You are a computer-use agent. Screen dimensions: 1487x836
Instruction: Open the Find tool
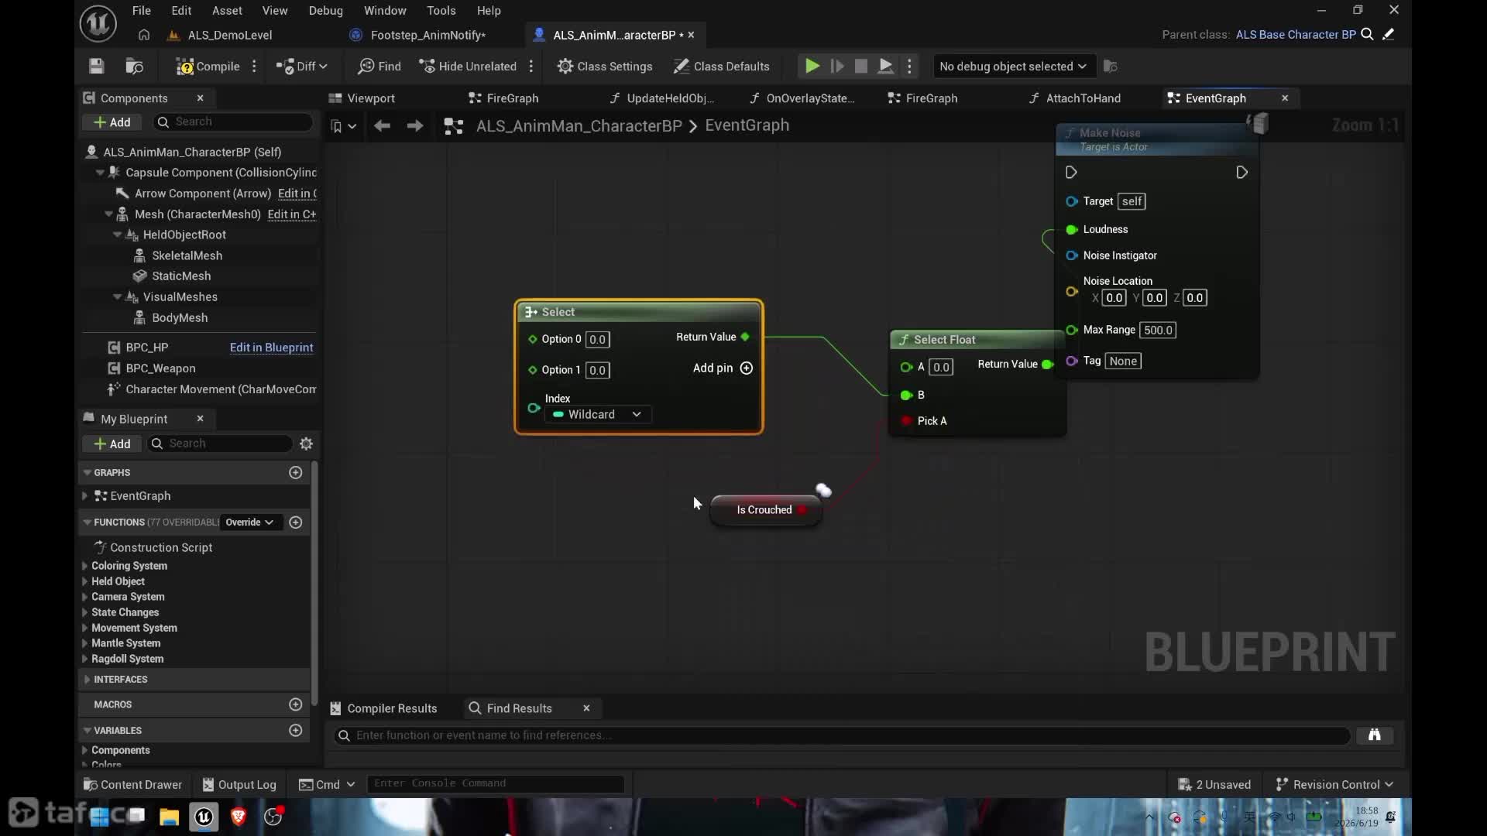point(379,67)
